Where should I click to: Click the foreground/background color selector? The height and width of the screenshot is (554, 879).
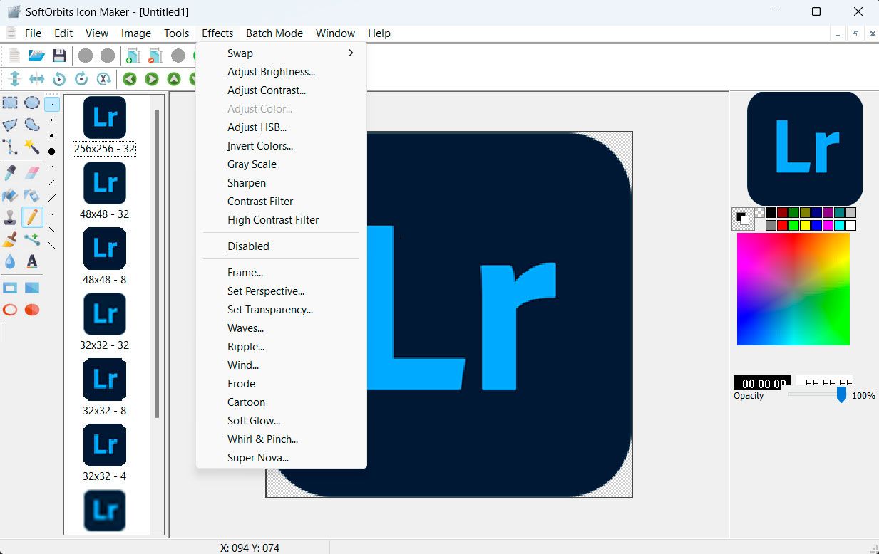[743, 219]
